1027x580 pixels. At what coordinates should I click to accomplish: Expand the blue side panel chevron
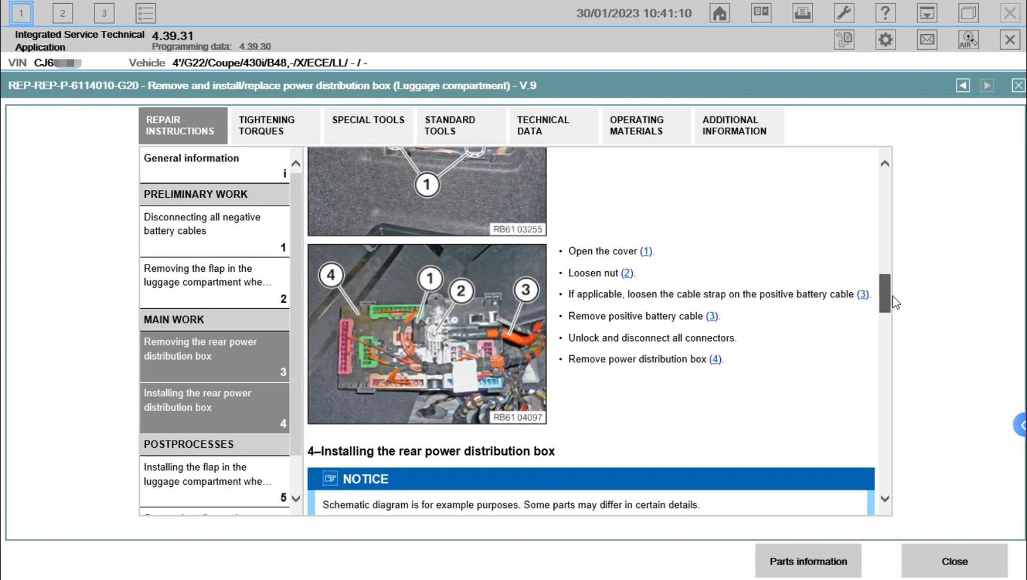1021,425
